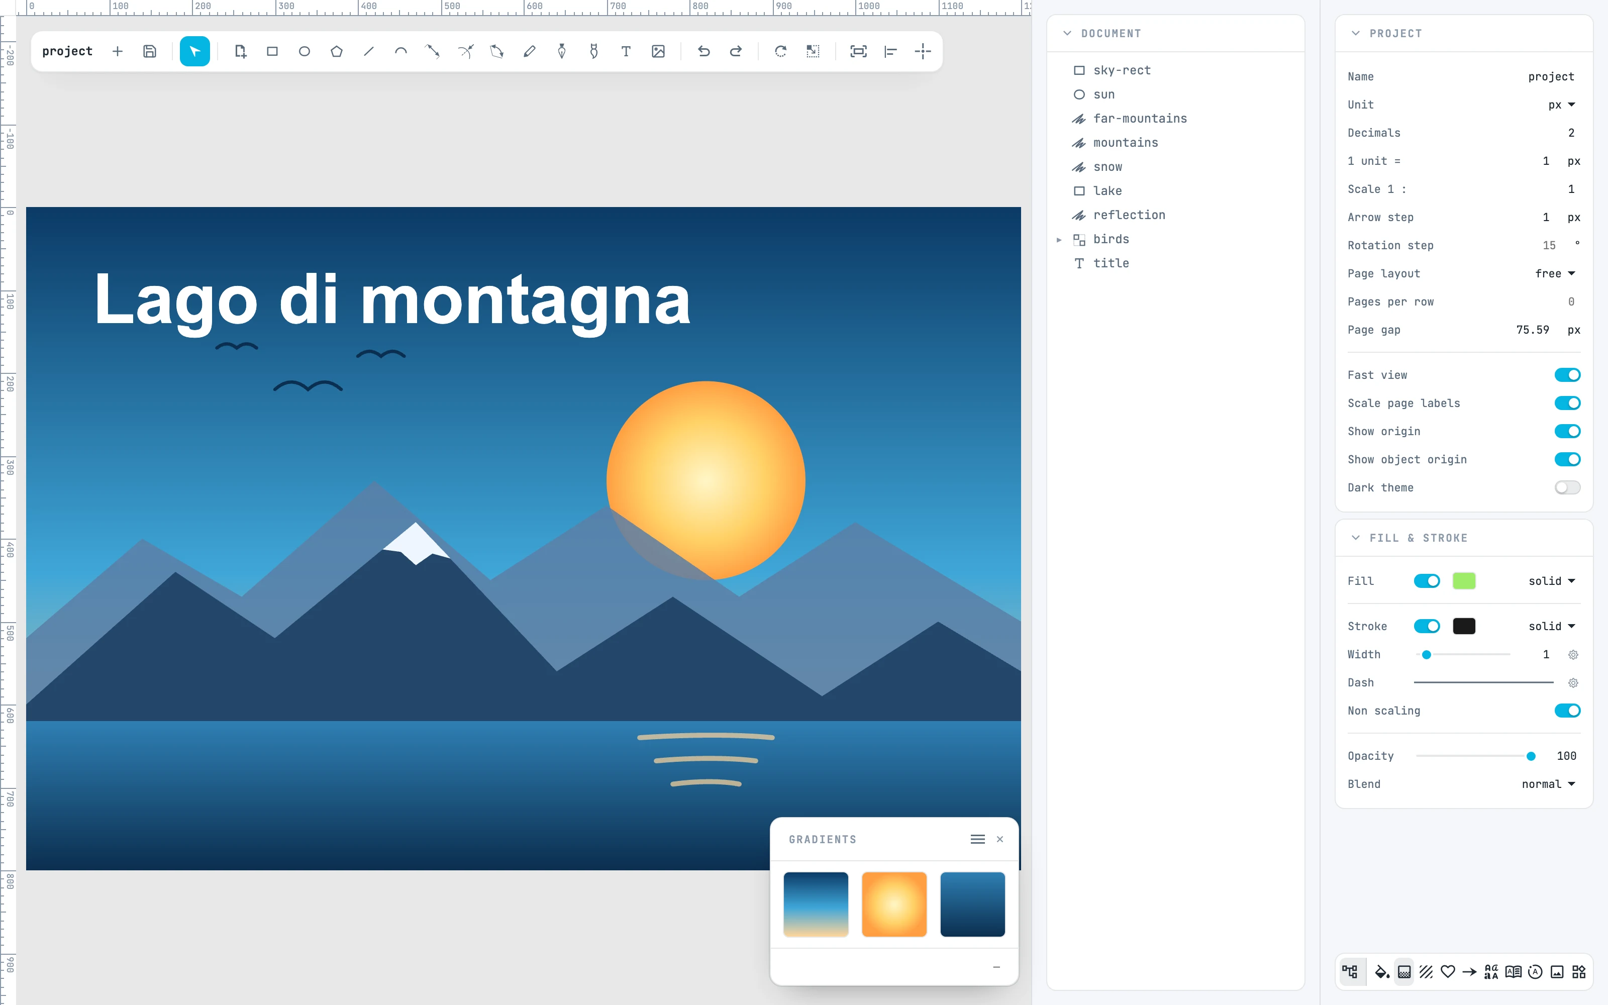The image size is (1608, 1005).
Task: Click the redo arrow
Action: click(736, 51)
